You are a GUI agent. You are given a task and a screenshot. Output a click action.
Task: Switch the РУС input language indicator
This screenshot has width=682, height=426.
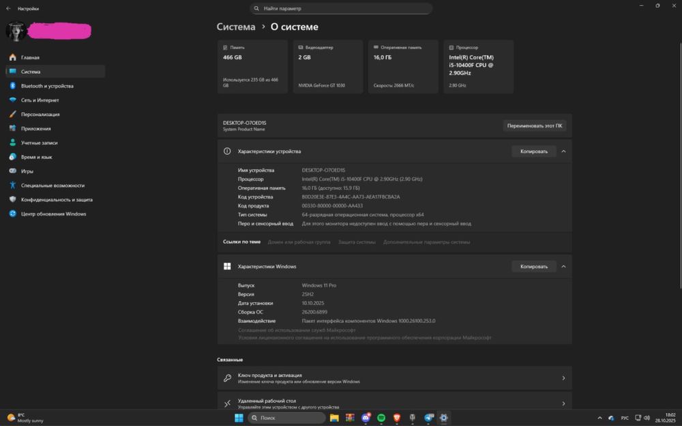click(625, 418)
